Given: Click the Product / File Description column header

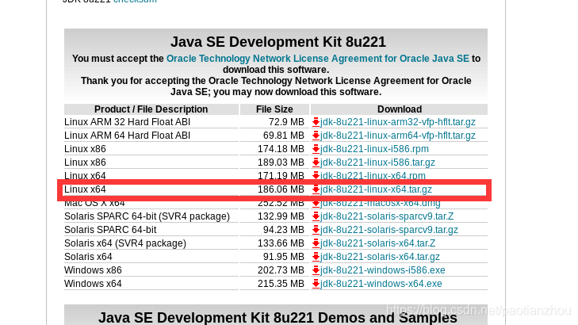Looking at the screenshot, I should [151, 109].
